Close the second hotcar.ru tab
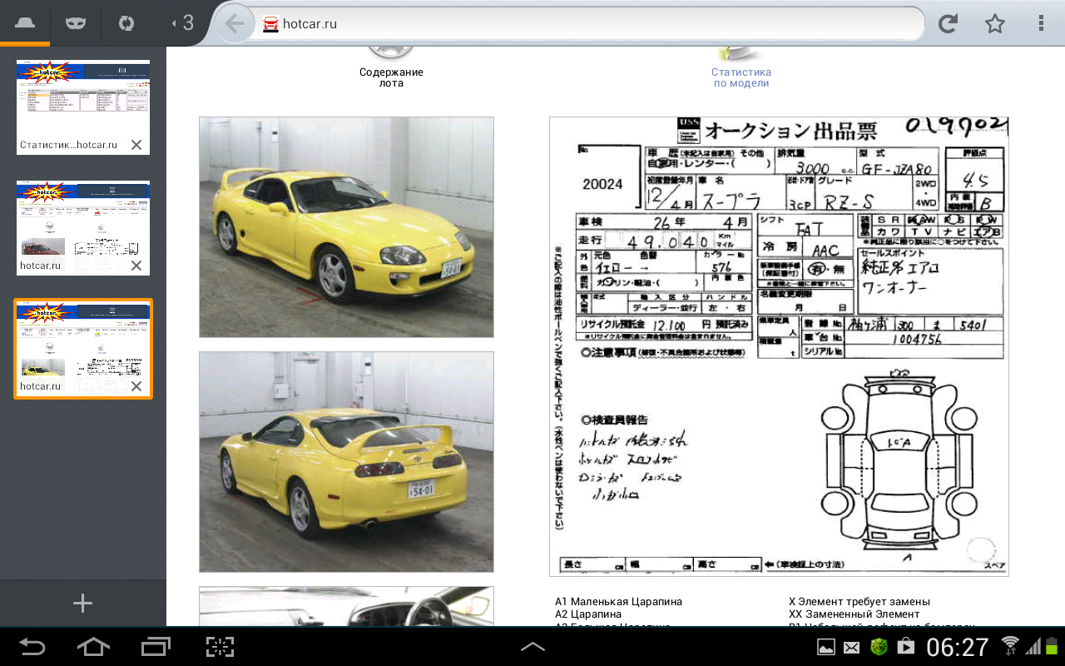Image resolution: width=1065 pixels, height=666 pixels. [x=136, y=266]
